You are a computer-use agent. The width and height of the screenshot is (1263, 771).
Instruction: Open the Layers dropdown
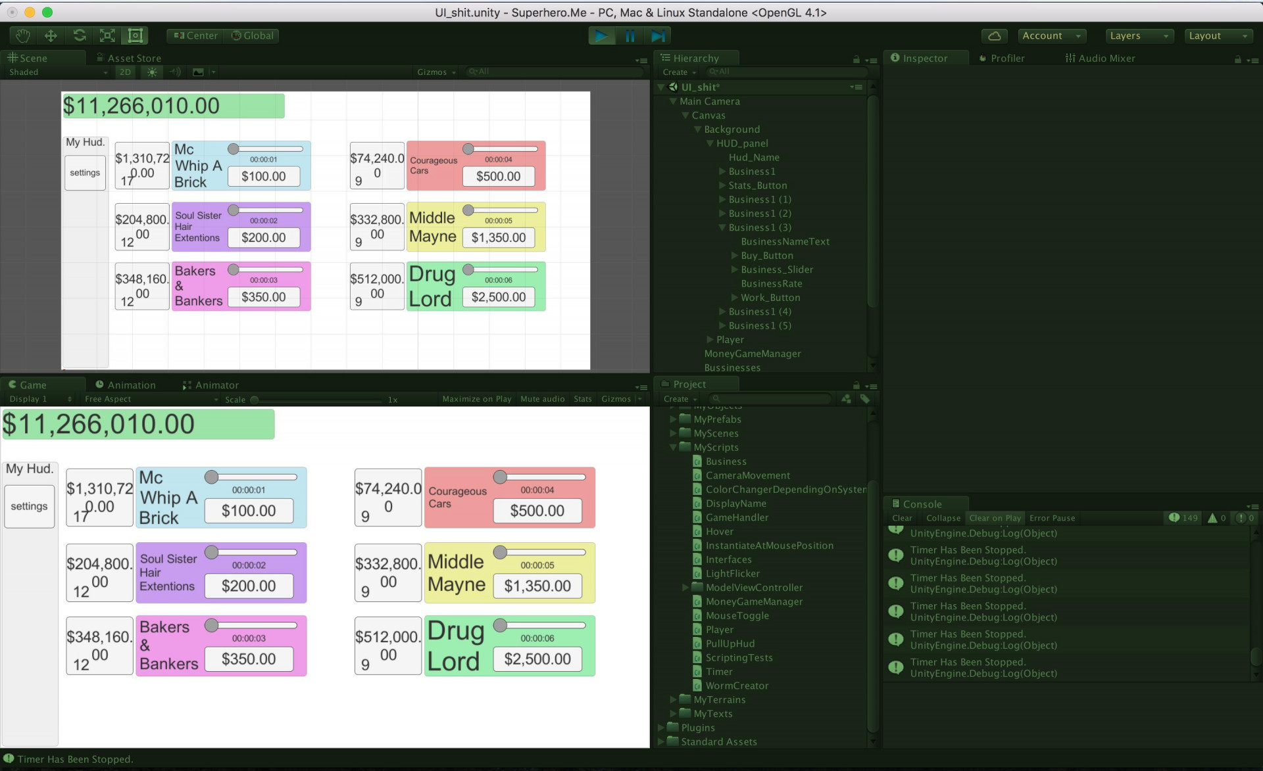[x=1139, y=35]
